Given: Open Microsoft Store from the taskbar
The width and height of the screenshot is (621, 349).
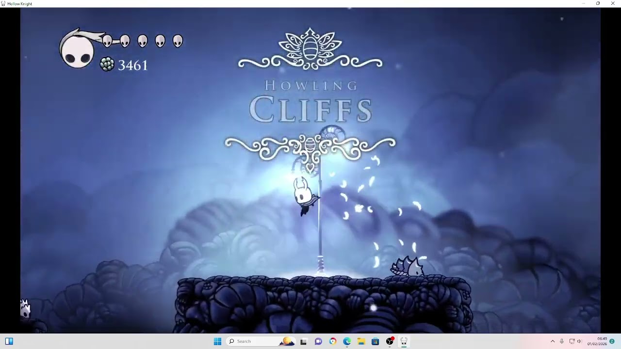Looking at the screenshot, I should point(375,341).
